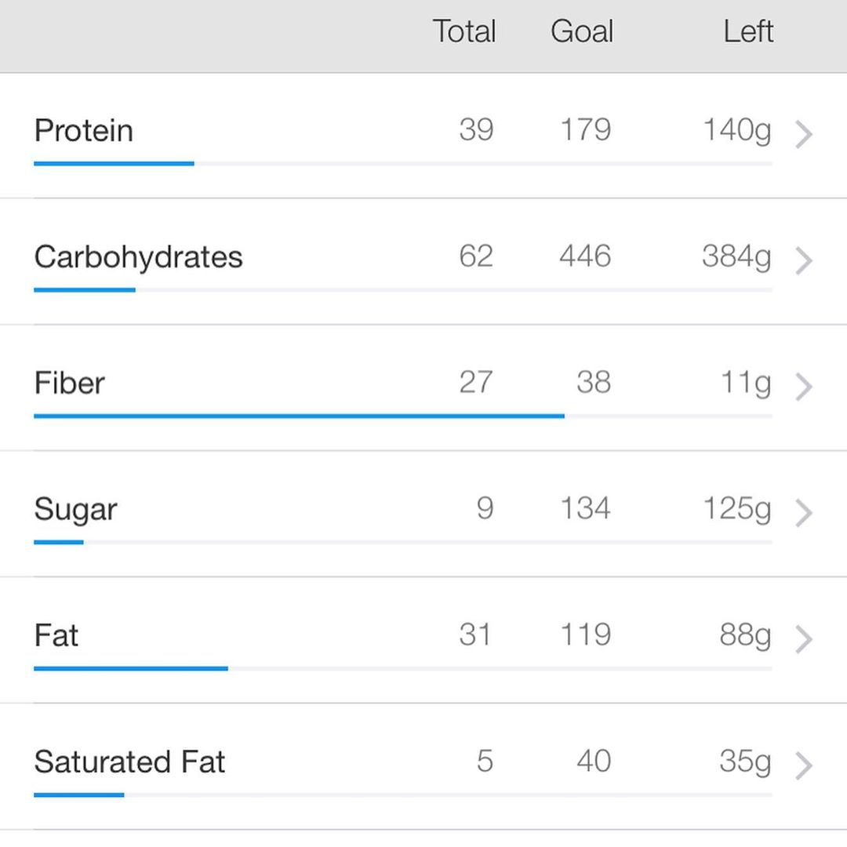Open Sugar details chevron arrow

coord(805,513)
